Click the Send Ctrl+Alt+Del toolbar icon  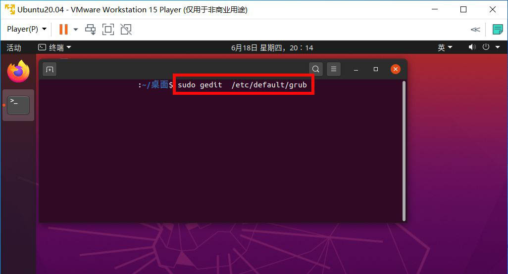tap(91, 30)
